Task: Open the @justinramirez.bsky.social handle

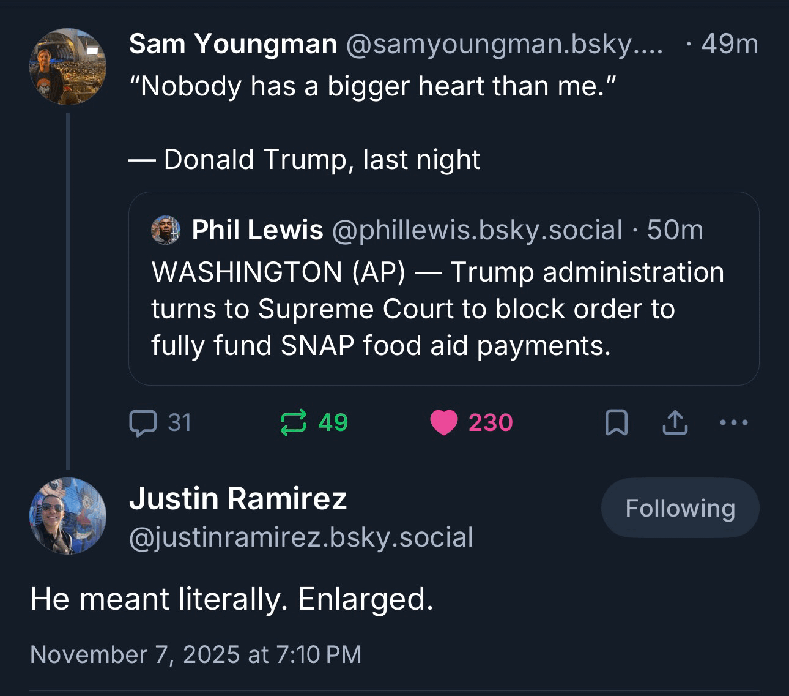Action: click(301, 537)
